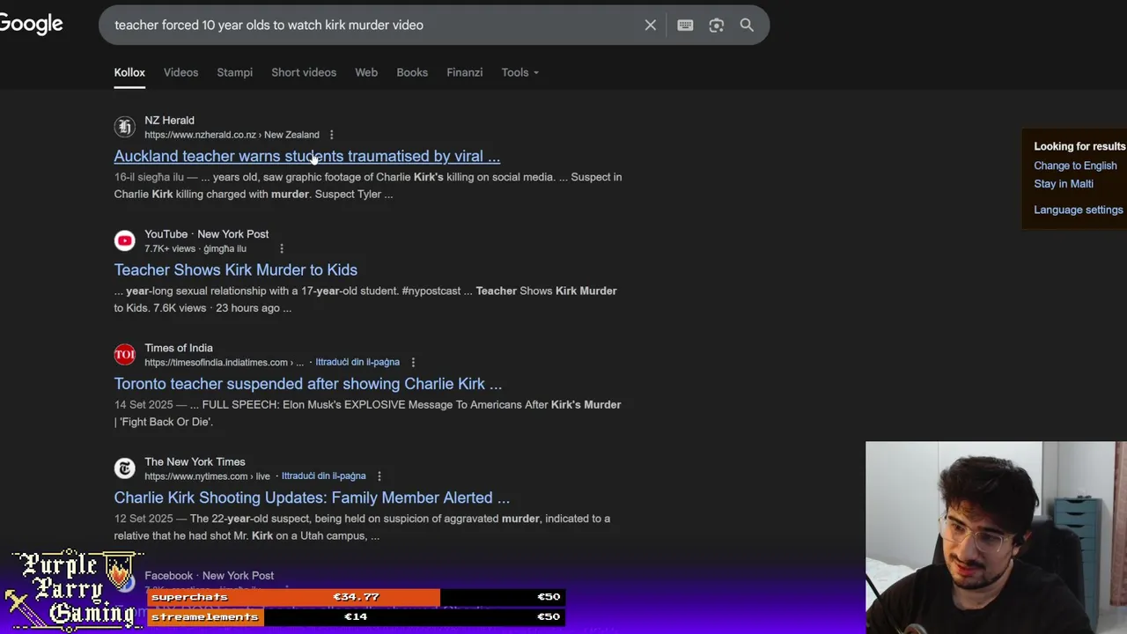Click the timesofindia.indiatimes.com URL text

coord(224,362)
